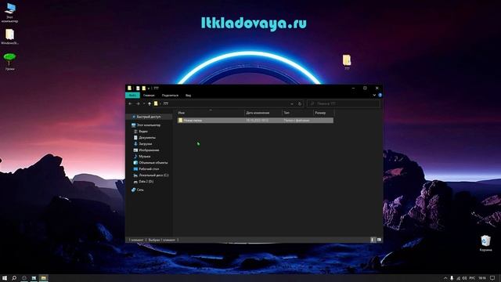Open the notification center icon
Screen dimensions: 501x282
coord(492,278)
